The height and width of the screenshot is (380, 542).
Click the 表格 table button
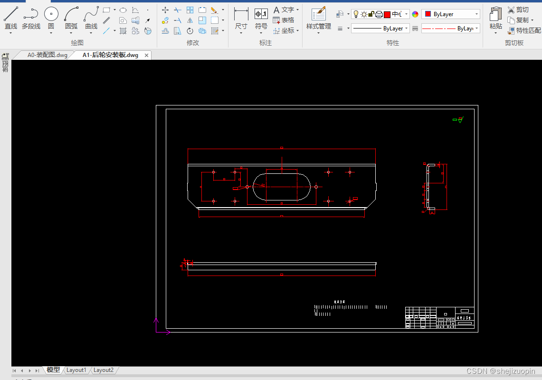[284, 20]
